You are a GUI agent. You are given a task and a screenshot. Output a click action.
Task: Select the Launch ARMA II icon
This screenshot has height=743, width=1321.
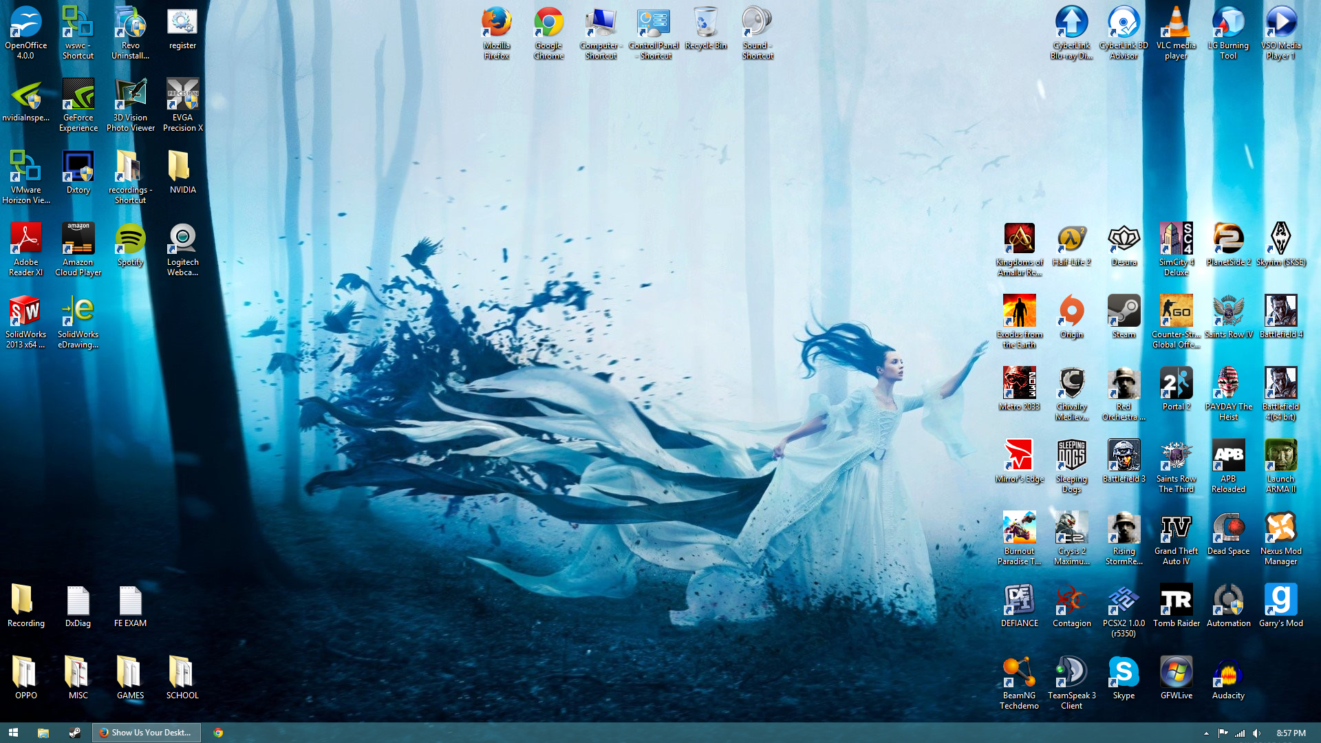[x=1281, y=466]
